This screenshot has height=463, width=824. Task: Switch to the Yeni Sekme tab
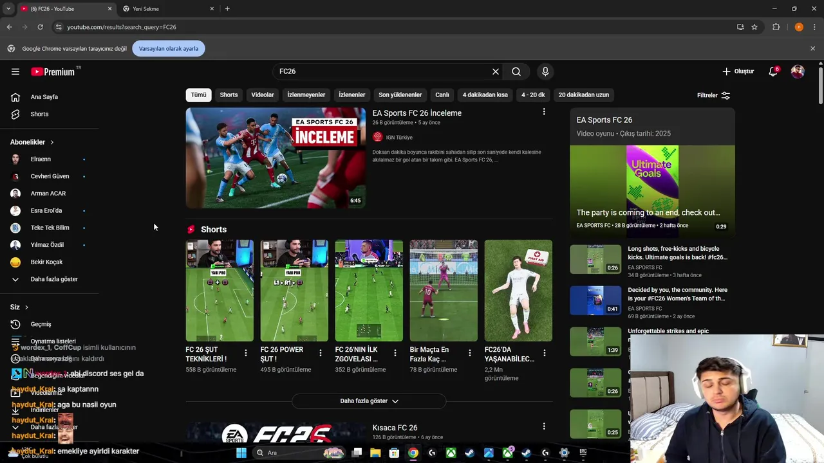click(169, 8)
